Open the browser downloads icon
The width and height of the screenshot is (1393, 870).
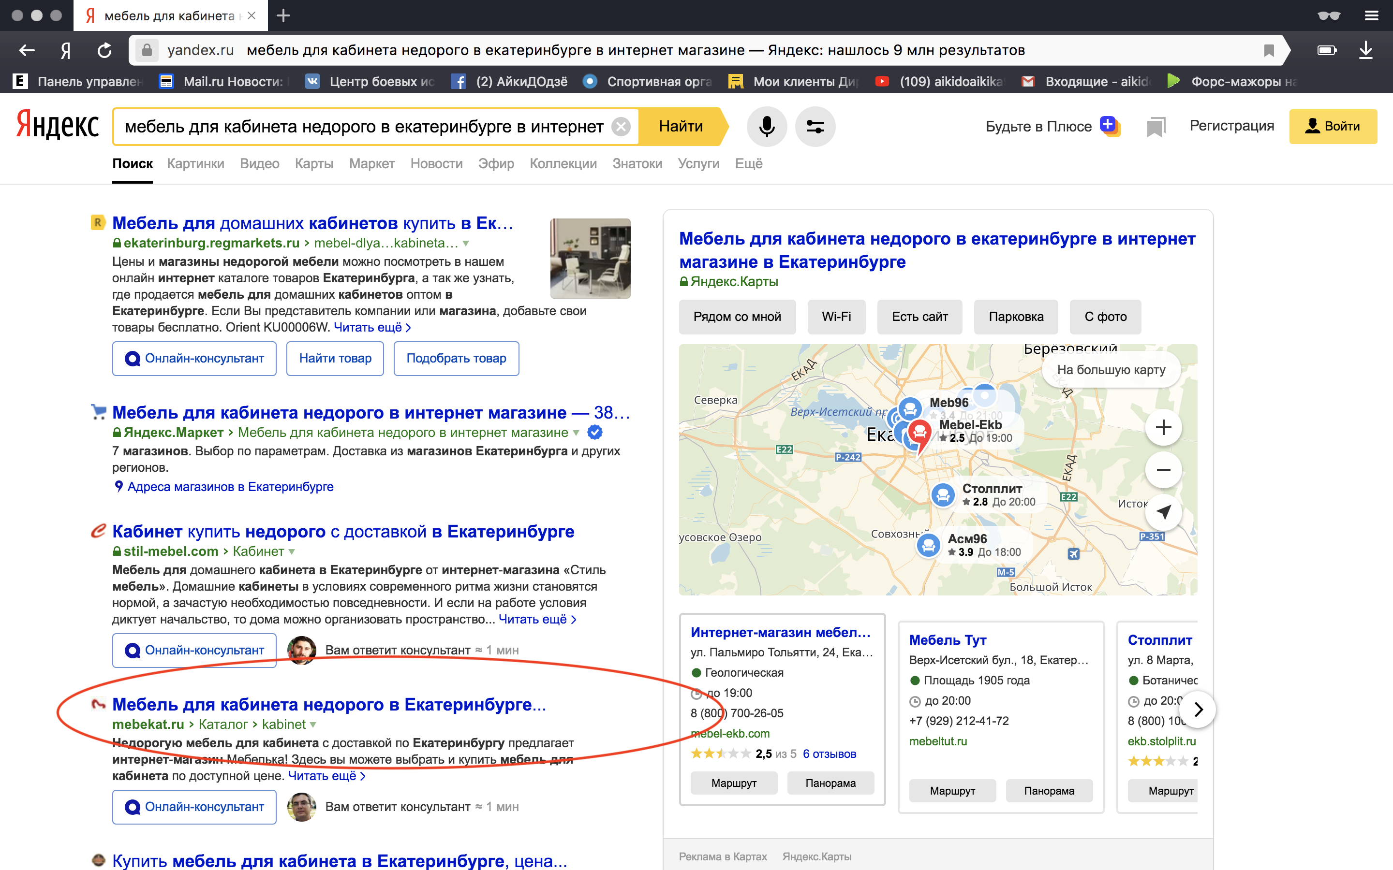tap(1365, 51)
